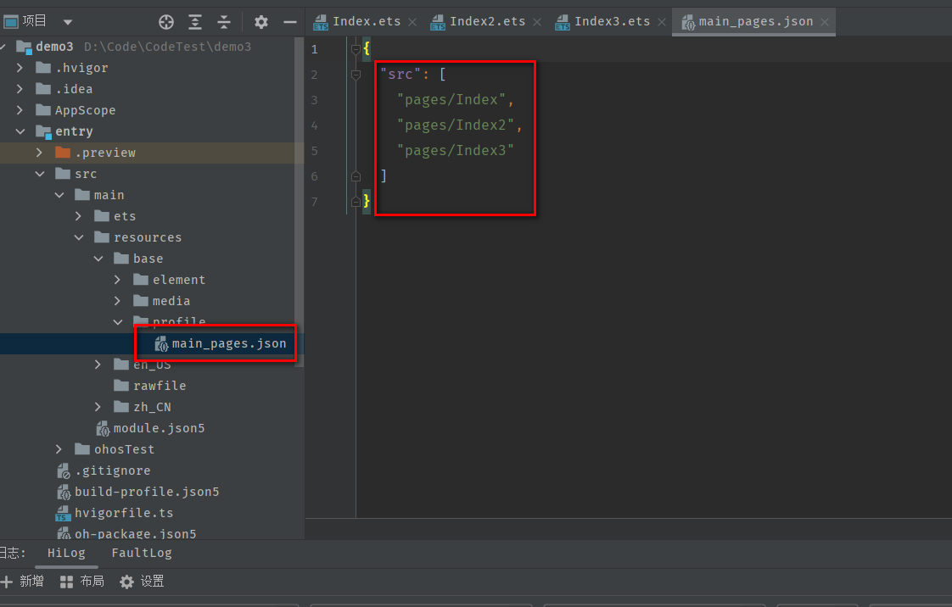Click the hvigorfile.ts TS file icon
The width and height of the screenshot is (952, 607).
point(63,514)
